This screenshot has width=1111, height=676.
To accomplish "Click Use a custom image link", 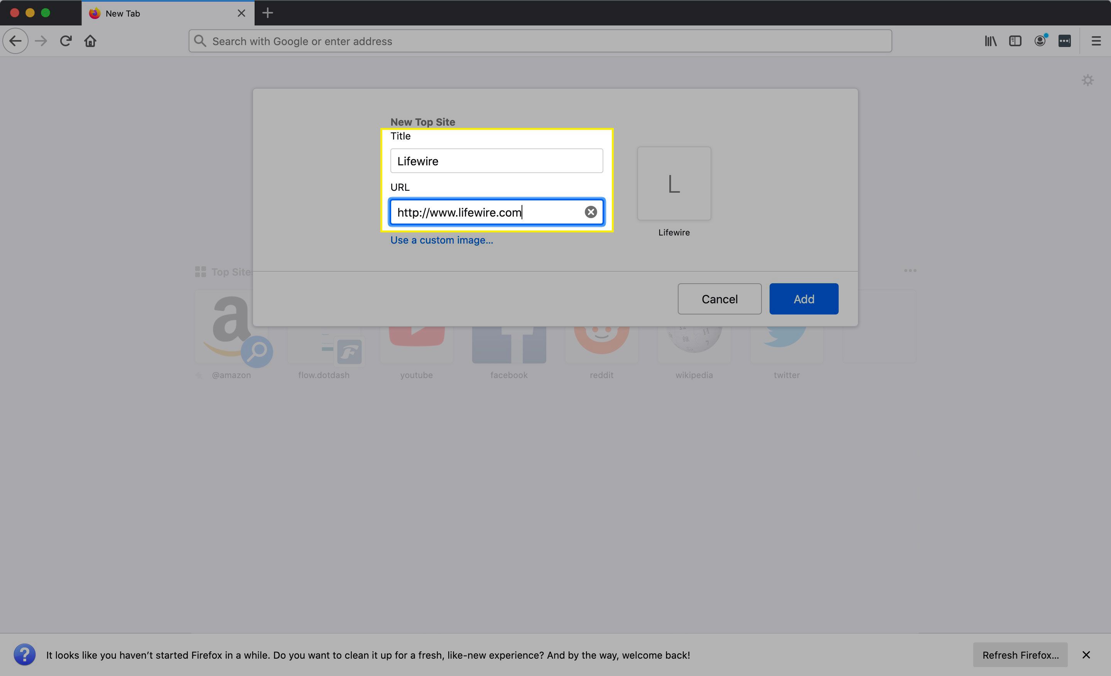I will (441, 240).
